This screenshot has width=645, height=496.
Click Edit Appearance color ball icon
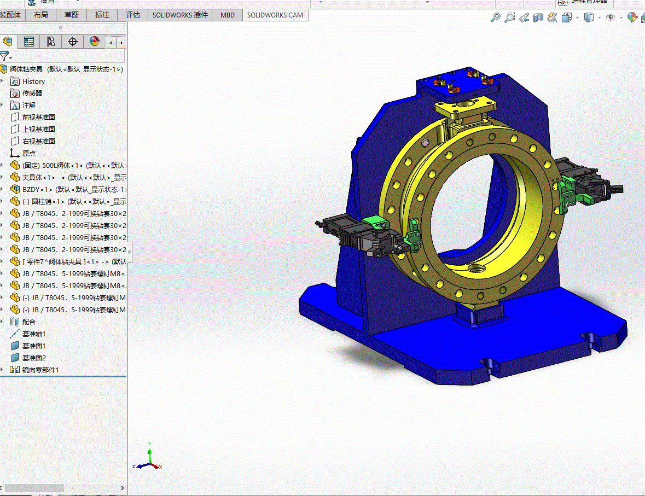tap(632, 17)
